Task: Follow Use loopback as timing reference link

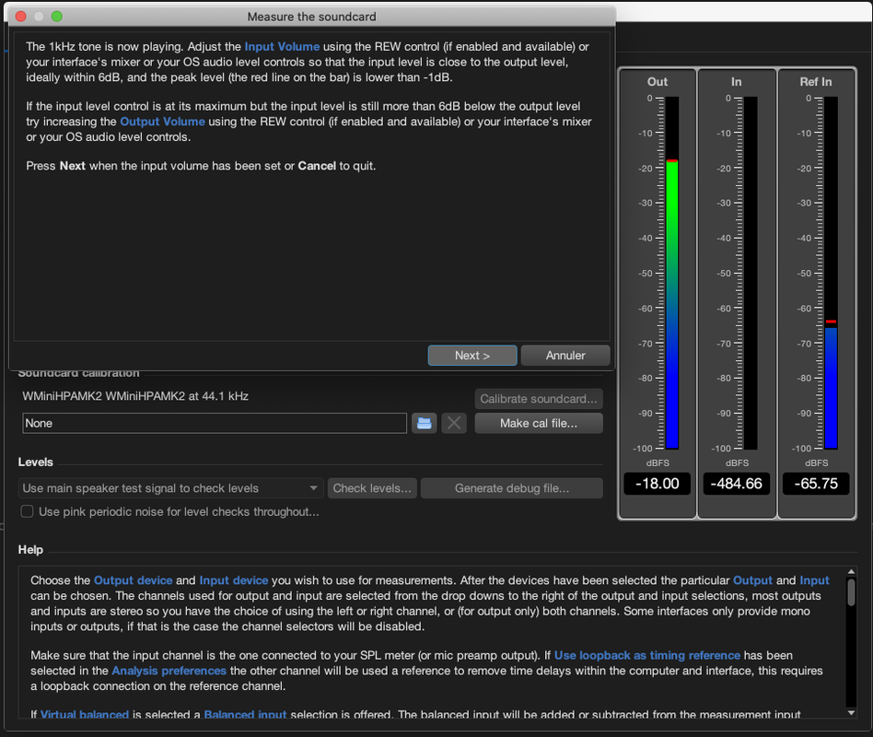Action: (x=647, y=655)
